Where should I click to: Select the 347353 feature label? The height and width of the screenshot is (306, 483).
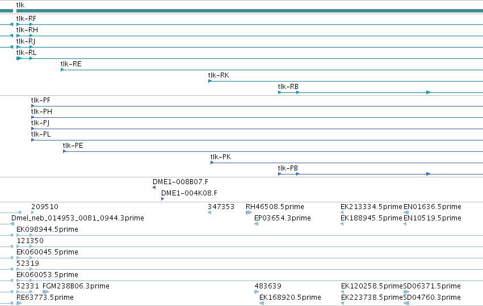221,207
